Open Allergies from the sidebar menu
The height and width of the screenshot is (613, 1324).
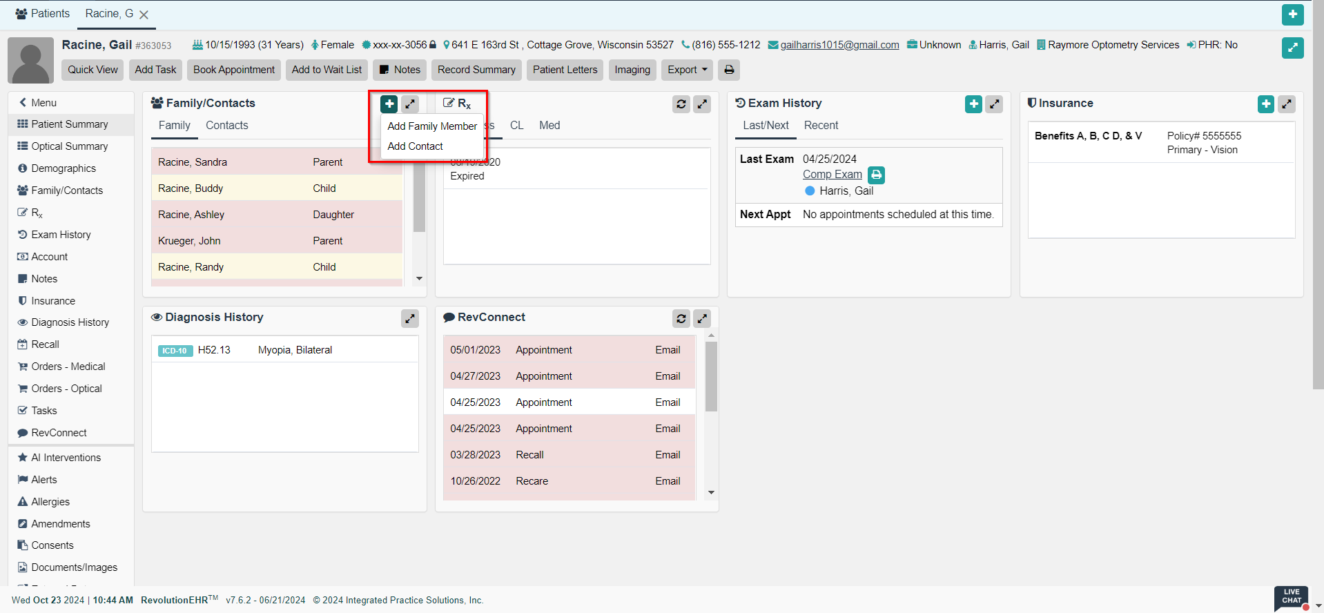click(x=50, y=502)
